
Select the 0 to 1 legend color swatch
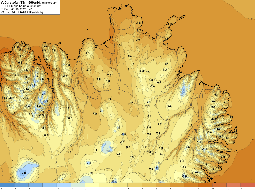point(92,185)
